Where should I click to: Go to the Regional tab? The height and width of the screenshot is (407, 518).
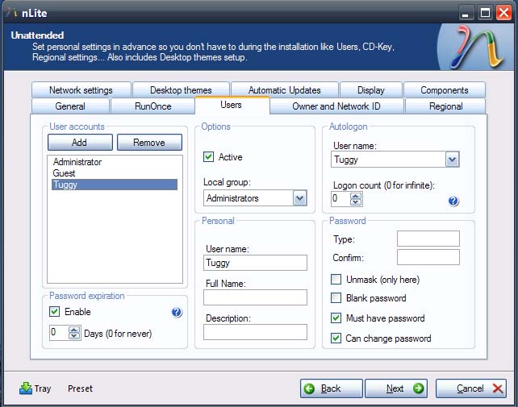coord(445,106)
